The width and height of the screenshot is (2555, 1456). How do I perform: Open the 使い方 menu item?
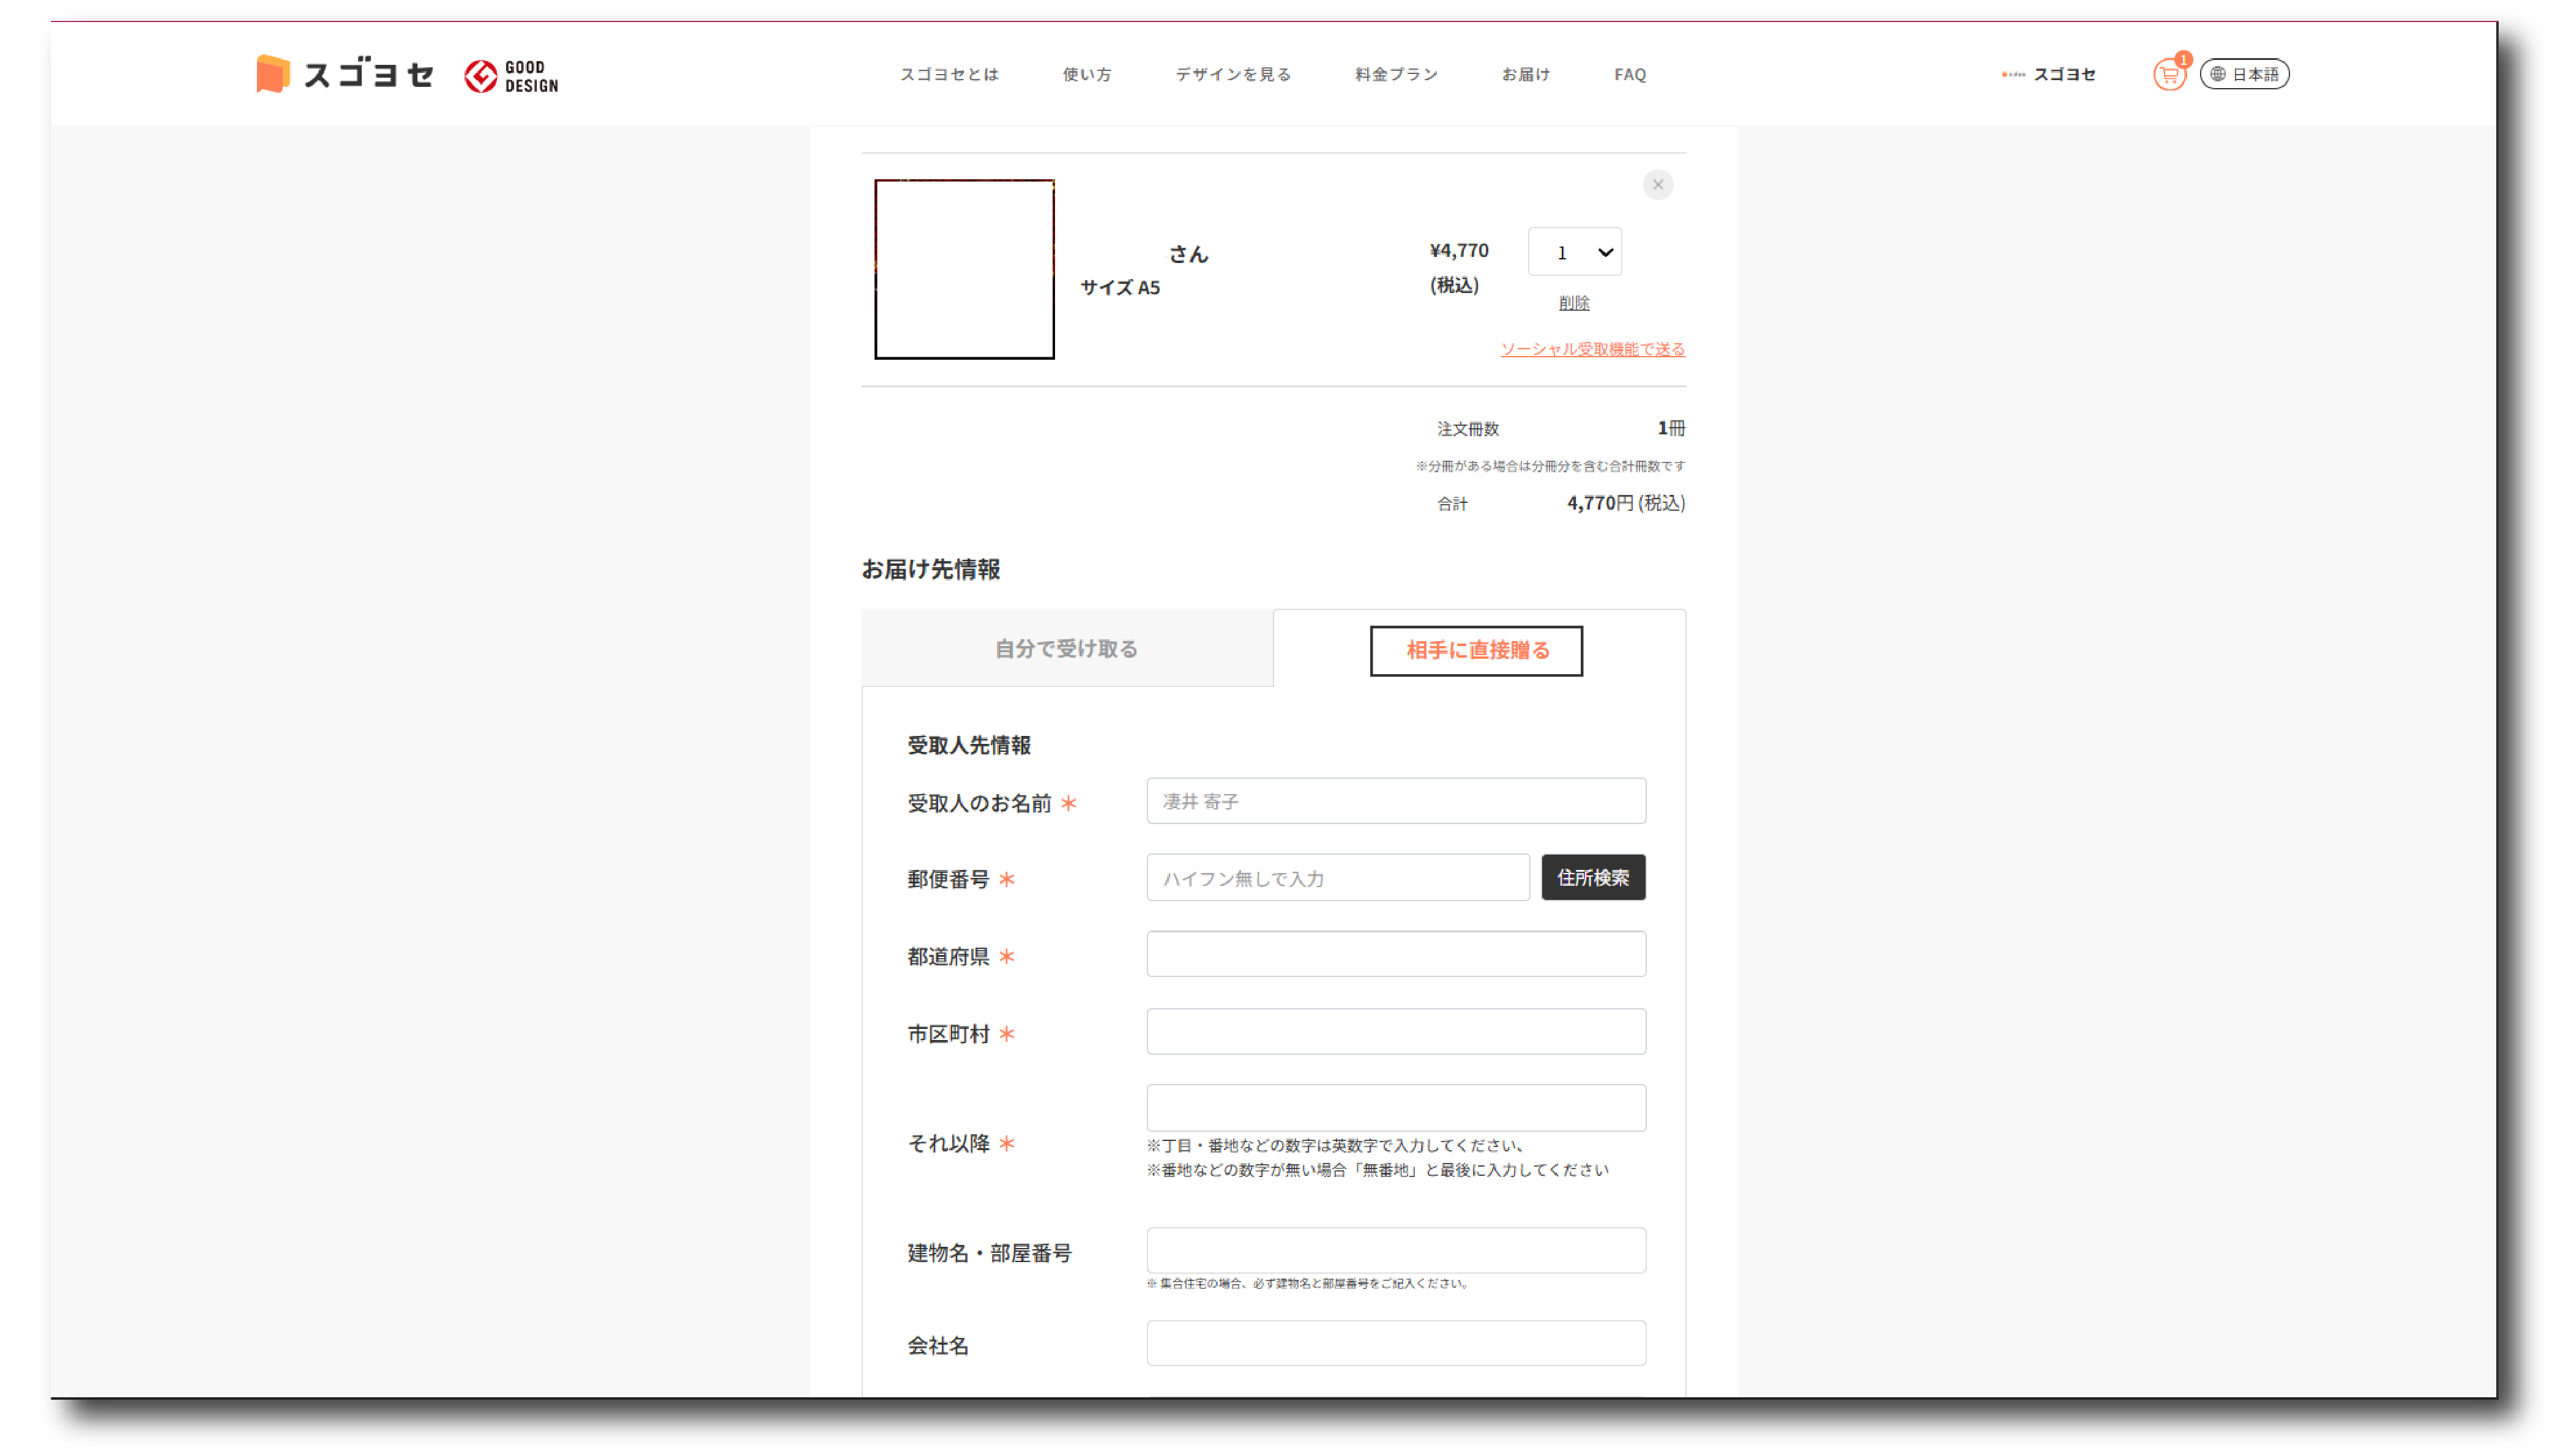pos(1086,75)
